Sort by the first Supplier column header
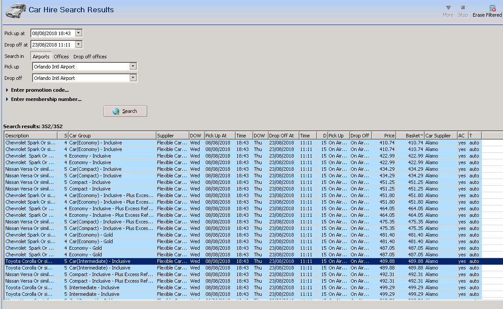The height and width of the screenshot is (309, 503). click(172, 136)
